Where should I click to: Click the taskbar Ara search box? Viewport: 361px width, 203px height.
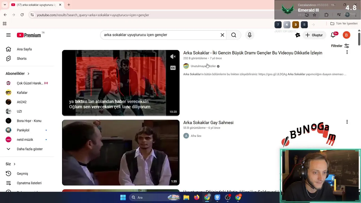155,197
